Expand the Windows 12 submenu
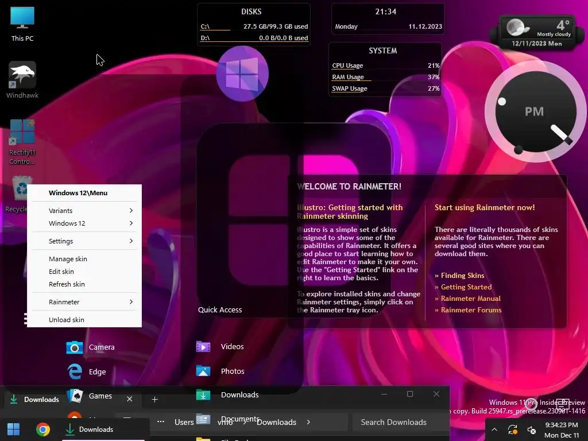 point(84,223)
